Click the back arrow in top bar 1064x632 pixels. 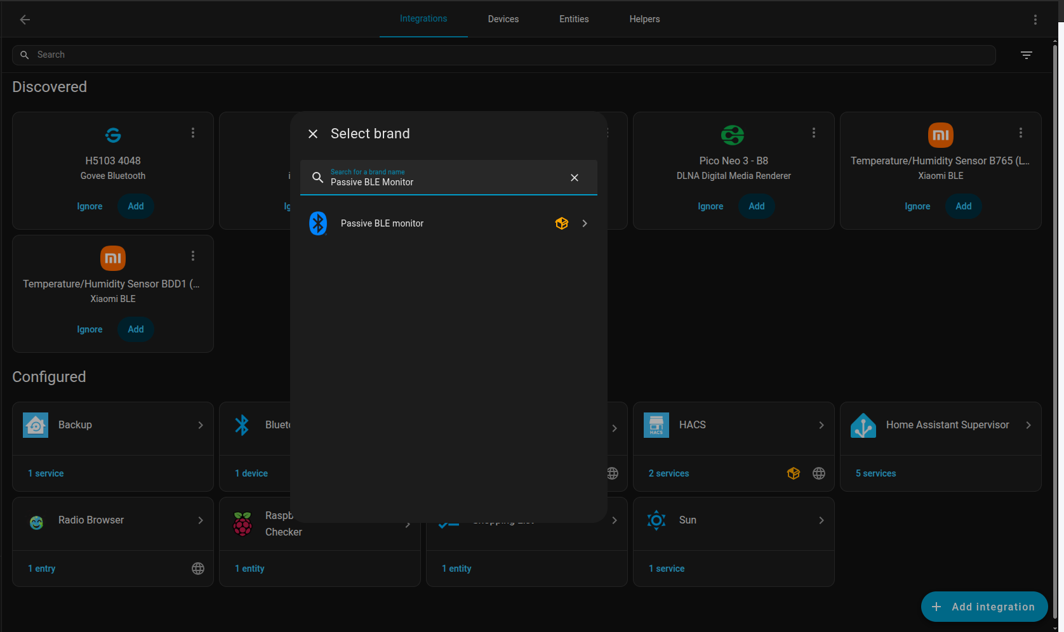point(25,20)
